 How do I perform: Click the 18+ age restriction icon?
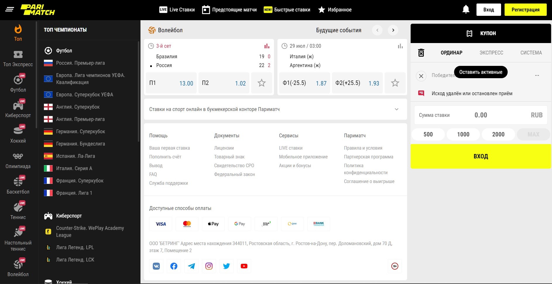coord(395,266)
